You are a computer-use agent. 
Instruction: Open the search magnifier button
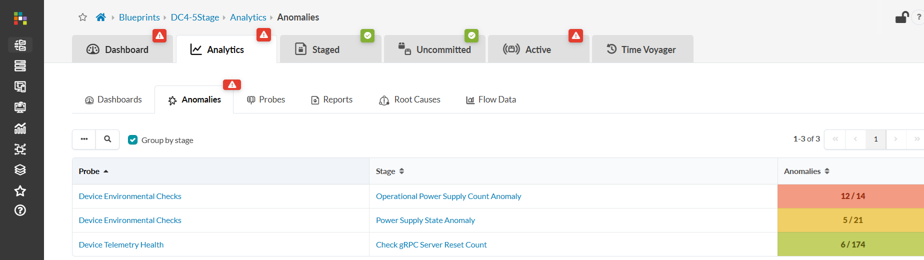pos(107,139)
